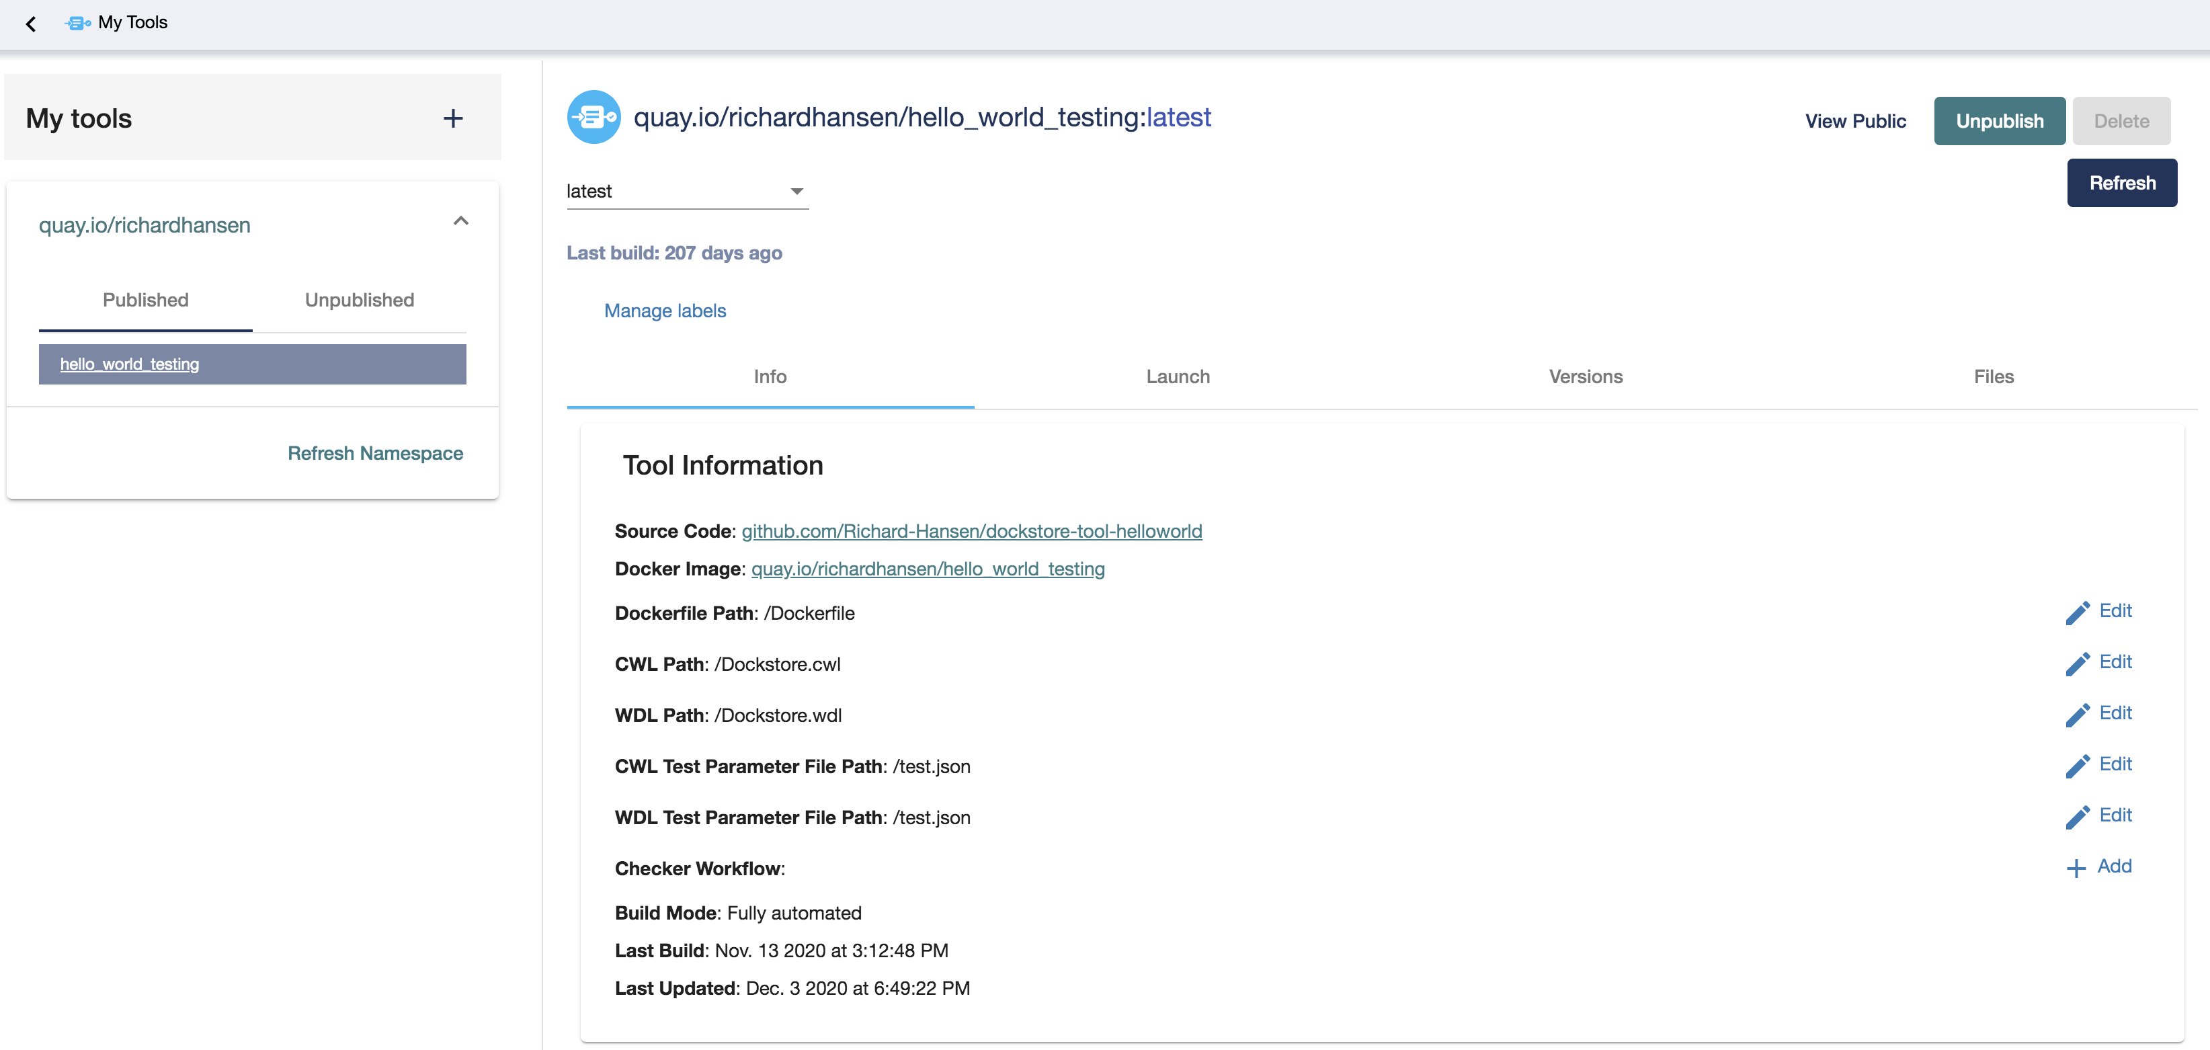Add a Checker Workflow with plus icon
2210x1050 pixels.
pos(2076,868)
